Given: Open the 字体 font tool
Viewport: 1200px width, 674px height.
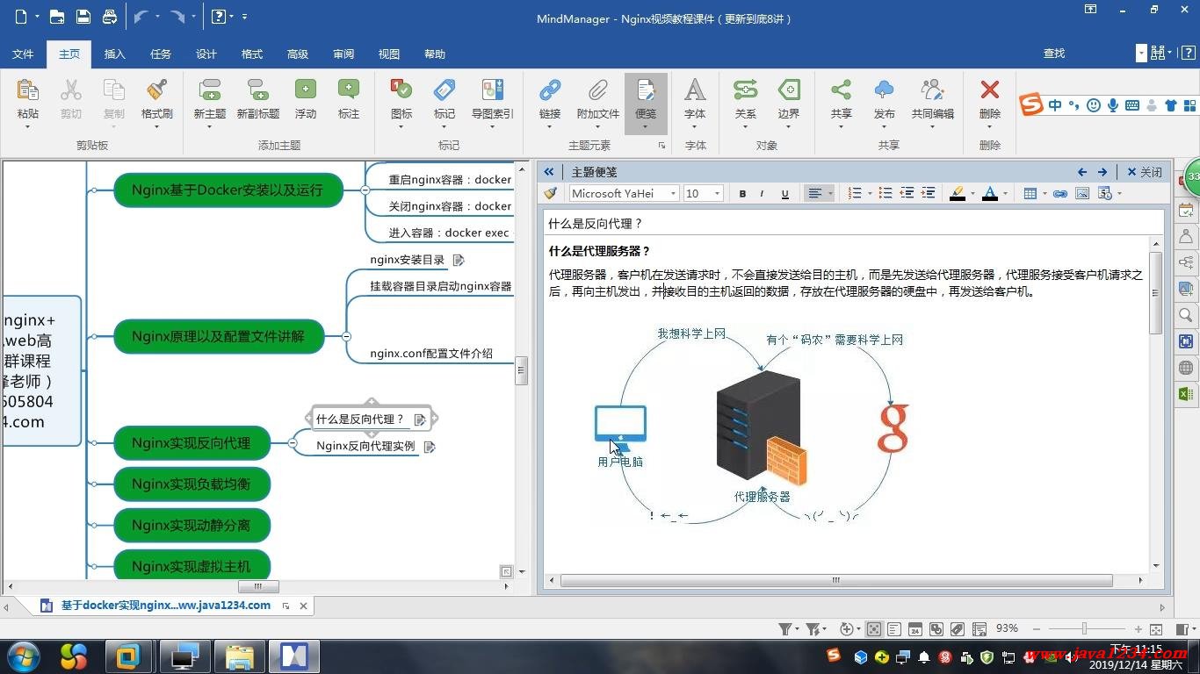Looking at the screenshot, I should 695,90.
